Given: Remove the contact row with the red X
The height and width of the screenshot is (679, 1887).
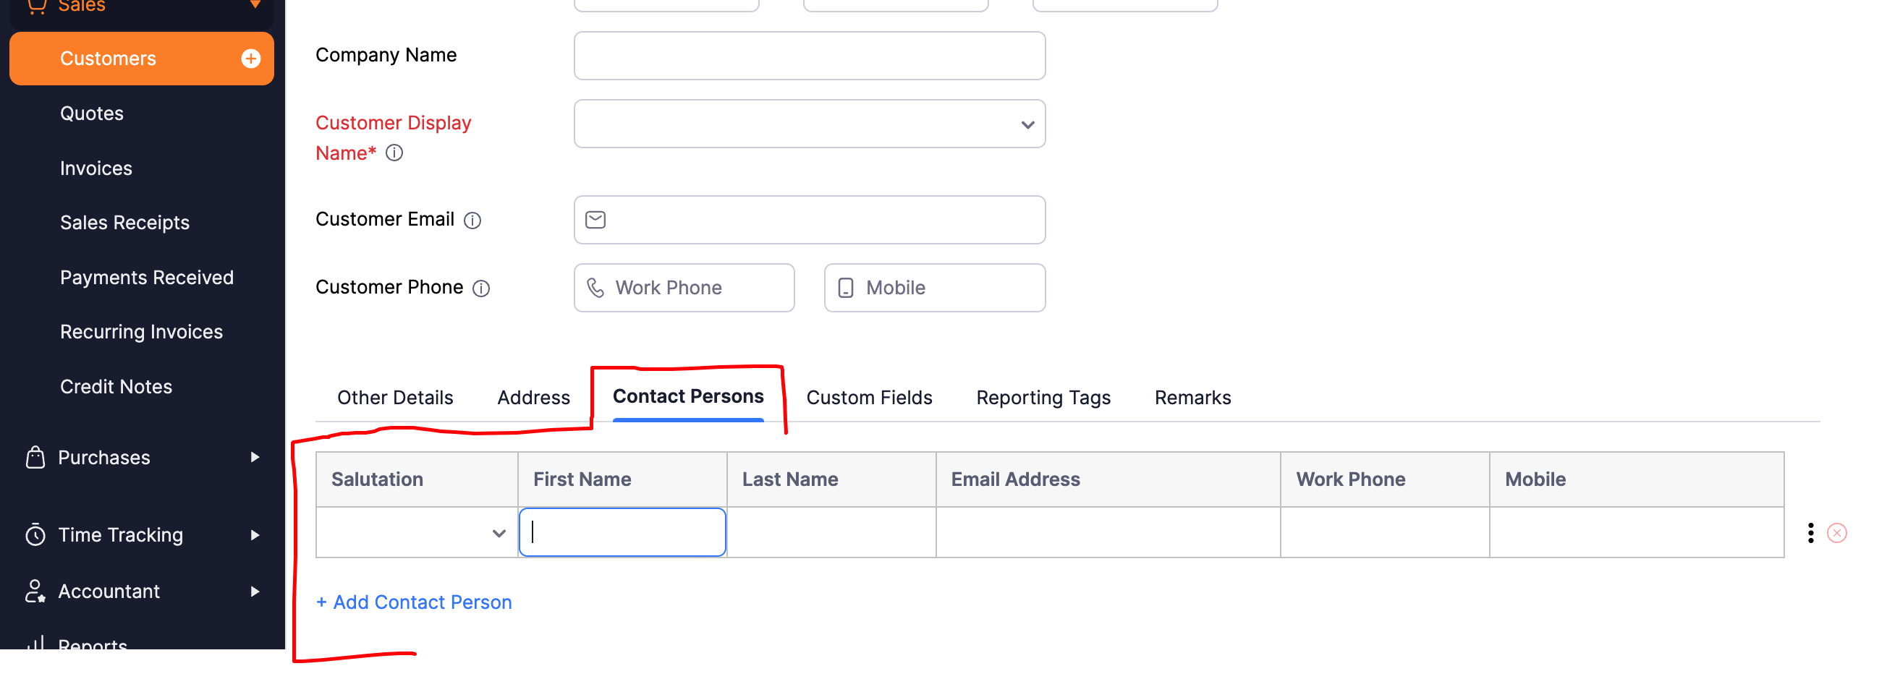Looking at the screenshot, I should 1836,533.
